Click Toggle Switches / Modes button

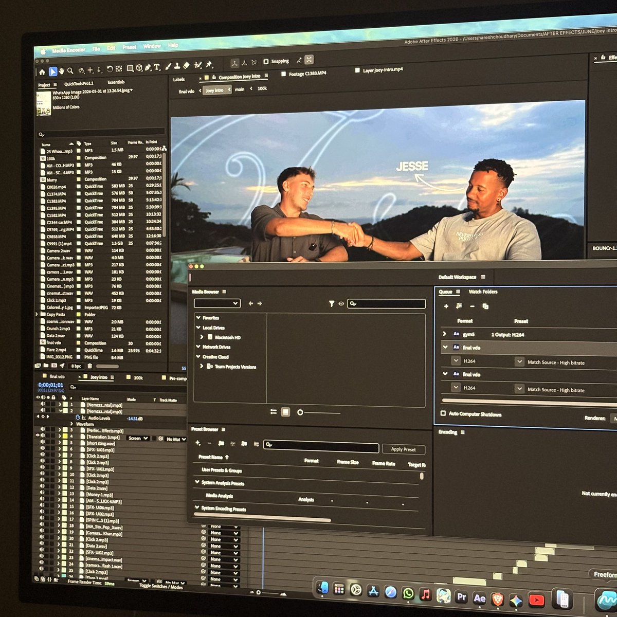click(160, 586)
